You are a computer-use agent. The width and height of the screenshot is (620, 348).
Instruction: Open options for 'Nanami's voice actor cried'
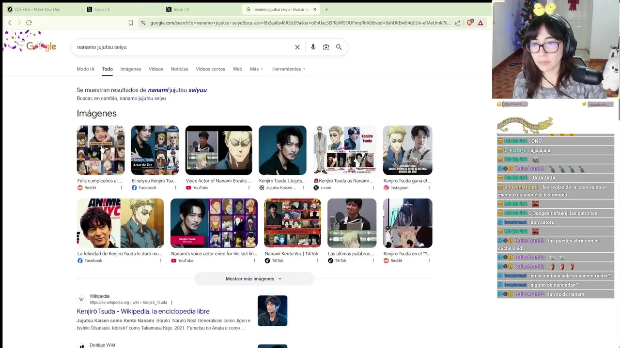tap(254, 261)
